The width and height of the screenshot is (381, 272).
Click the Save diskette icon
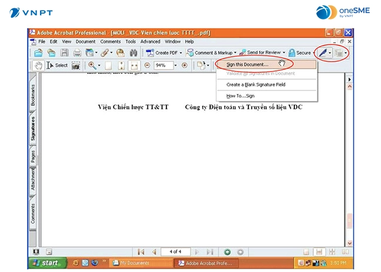click(x=64, y=53)
